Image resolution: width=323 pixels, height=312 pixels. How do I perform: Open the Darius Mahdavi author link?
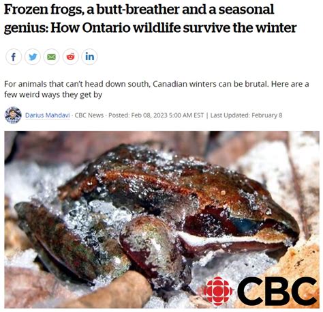[47, 115]
